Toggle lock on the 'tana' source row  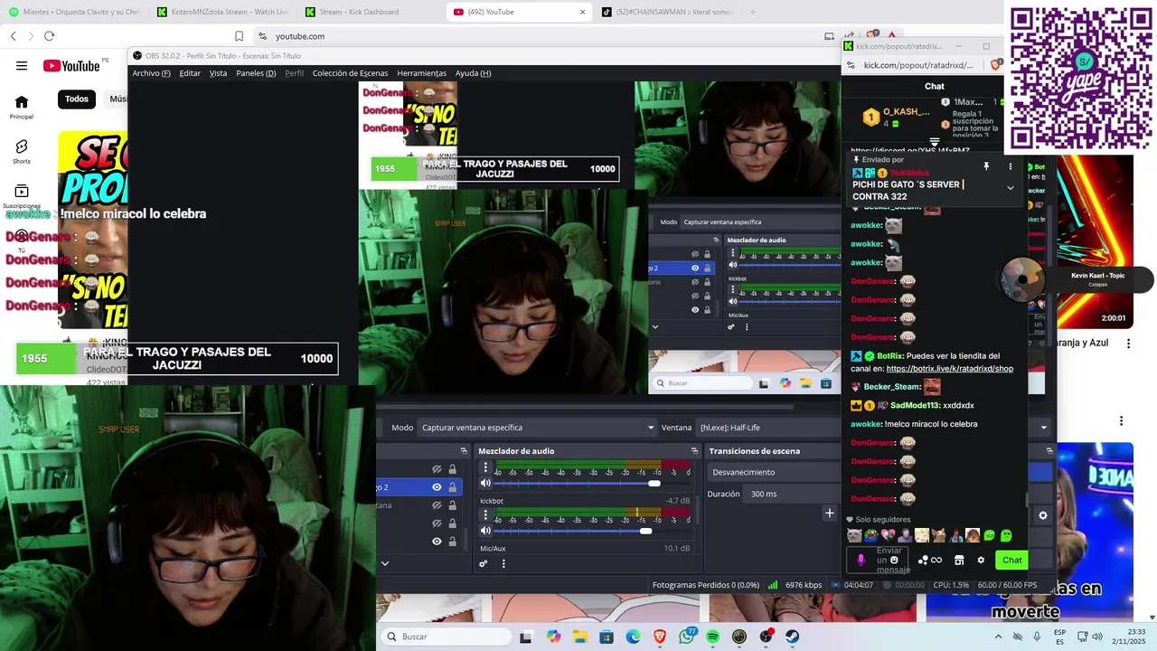pyautogui.click(x=453, y=505)
